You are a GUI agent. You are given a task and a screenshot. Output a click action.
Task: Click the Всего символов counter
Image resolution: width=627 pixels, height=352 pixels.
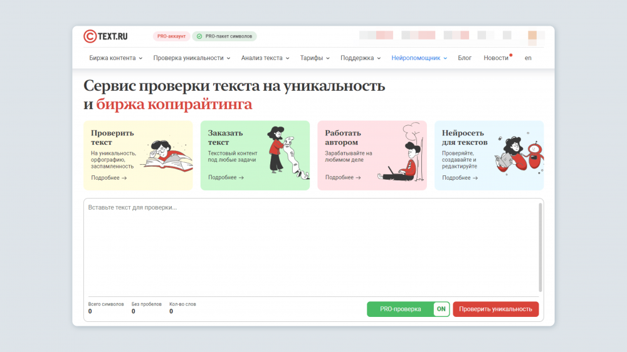click(x=105, y=308)
